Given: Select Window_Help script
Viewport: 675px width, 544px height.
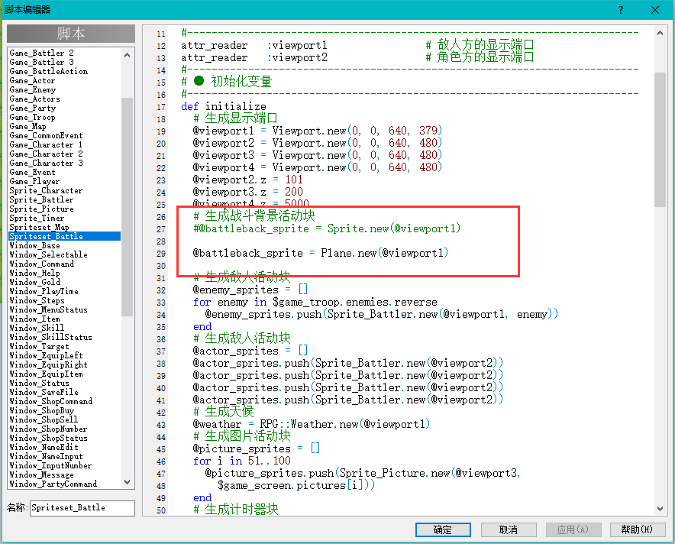Looking at the screenshot, I should click(x=34, y=273).
